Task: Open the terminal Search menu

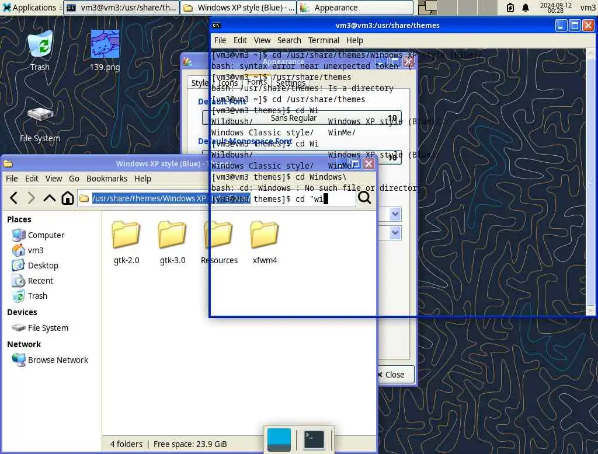Action: click(289, 40)
